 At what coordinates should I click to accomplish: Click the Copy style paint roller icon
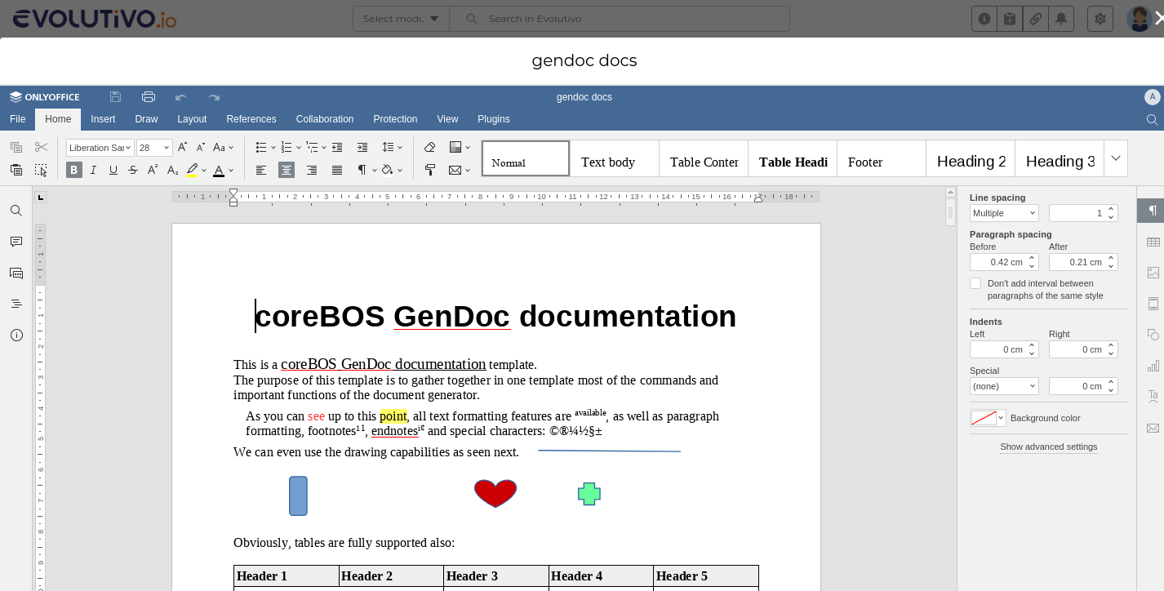430,170
